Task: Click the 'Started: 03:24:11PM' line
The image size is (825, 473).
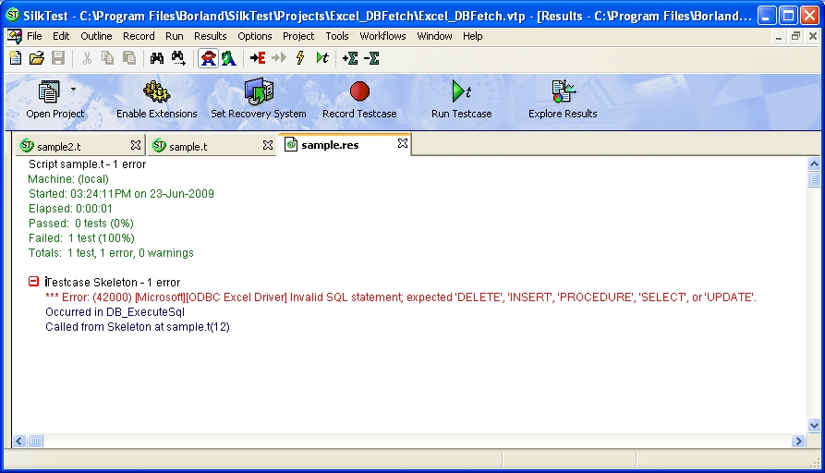Action: [121, 194]
